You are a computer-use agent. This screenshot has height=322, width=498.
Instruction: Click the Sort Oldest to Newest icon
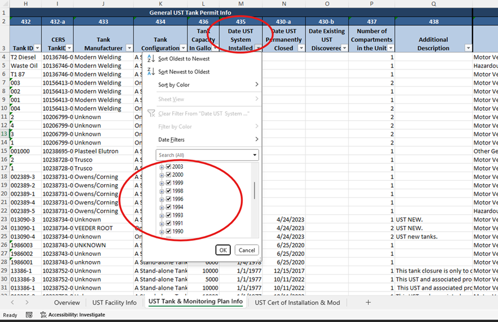tap(151, 59)
